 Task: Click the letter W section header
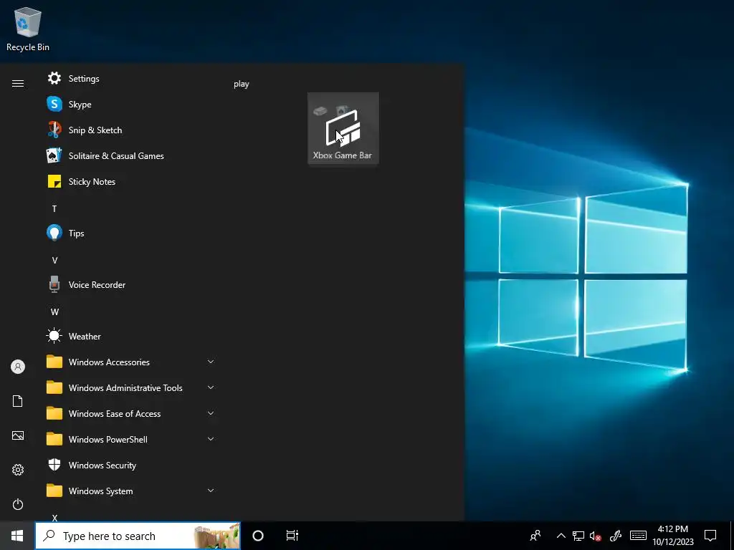click(54, 312)
